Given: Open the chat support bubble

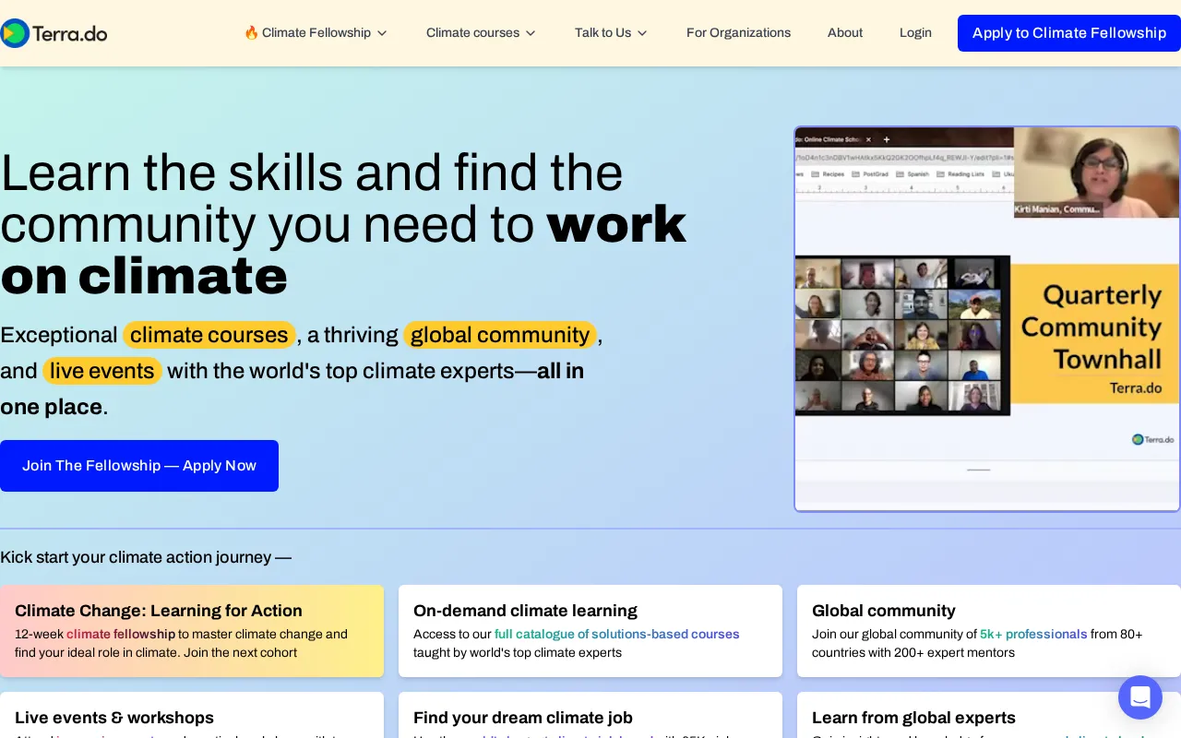Looking at the screenshot, I should [1139, 697].
